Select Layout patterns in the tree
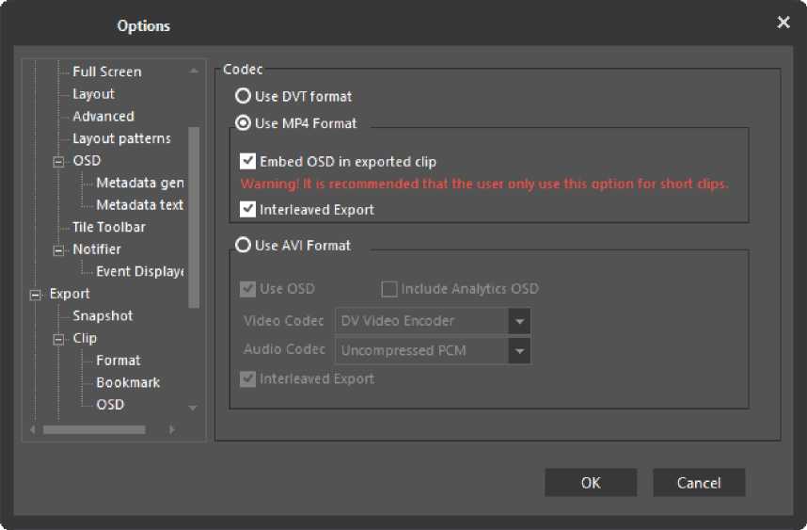The height and width of the screenshot is (530, 807). (x=121, y=138)
